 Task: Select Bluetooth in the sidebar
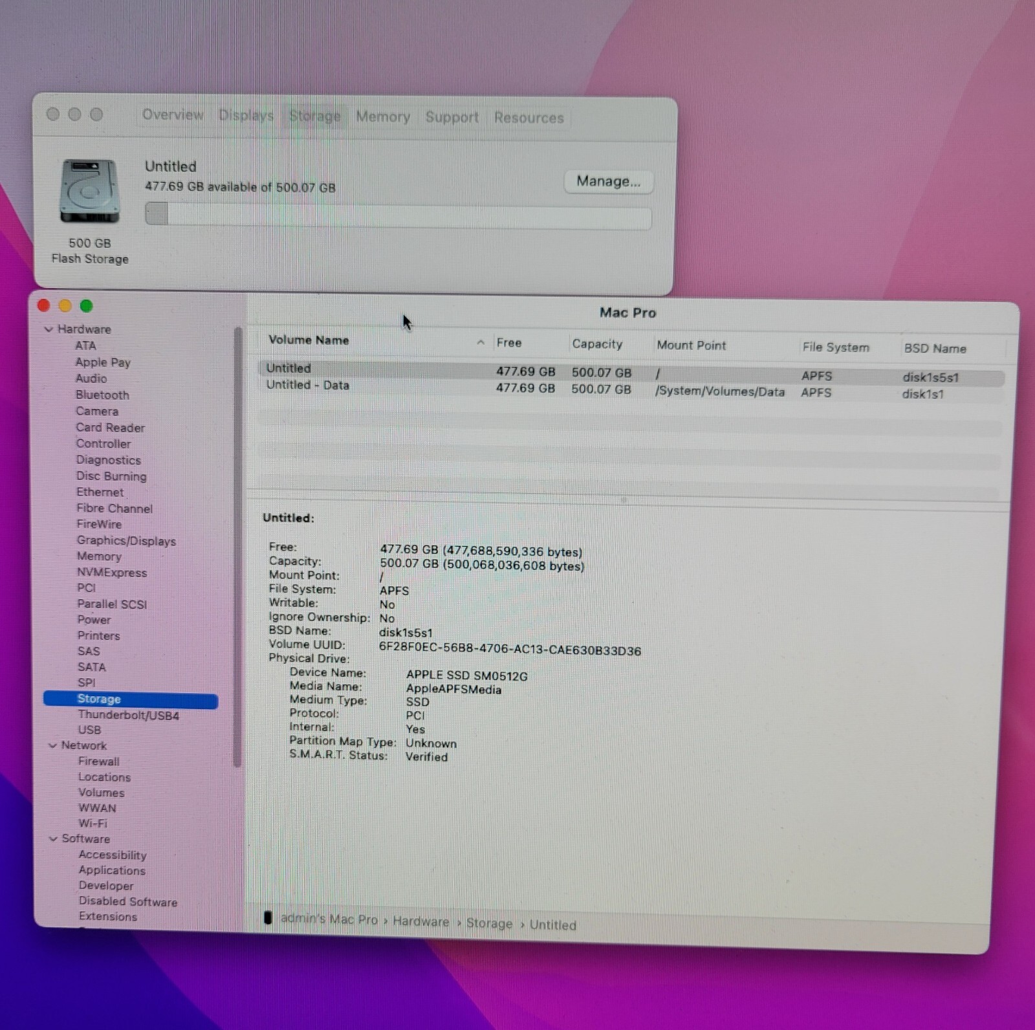pos(102,395)
